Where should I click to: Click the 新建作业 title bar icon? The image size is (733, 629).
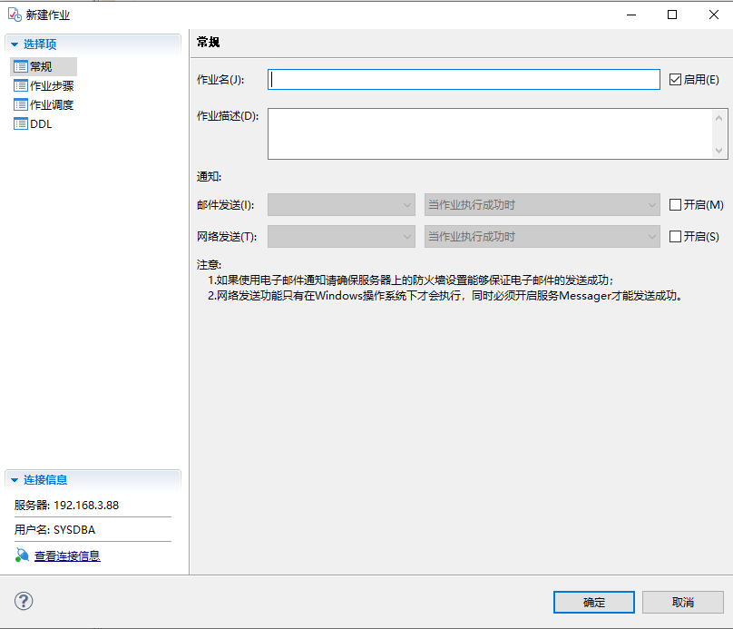pyautogui.click(x=15, y=15)
